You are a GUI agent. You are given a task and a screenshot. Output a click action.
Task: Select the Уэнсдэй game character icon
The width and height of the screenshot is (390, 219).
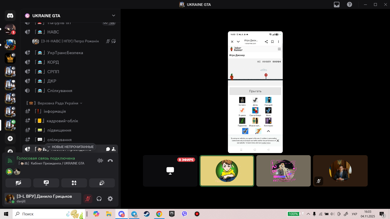(x=268, y=100)
